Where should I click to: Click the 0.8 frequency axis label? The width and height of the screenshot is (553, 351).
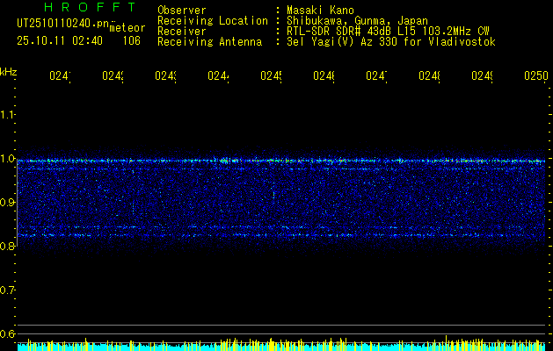pyautogui.click(x=7, y=246)
